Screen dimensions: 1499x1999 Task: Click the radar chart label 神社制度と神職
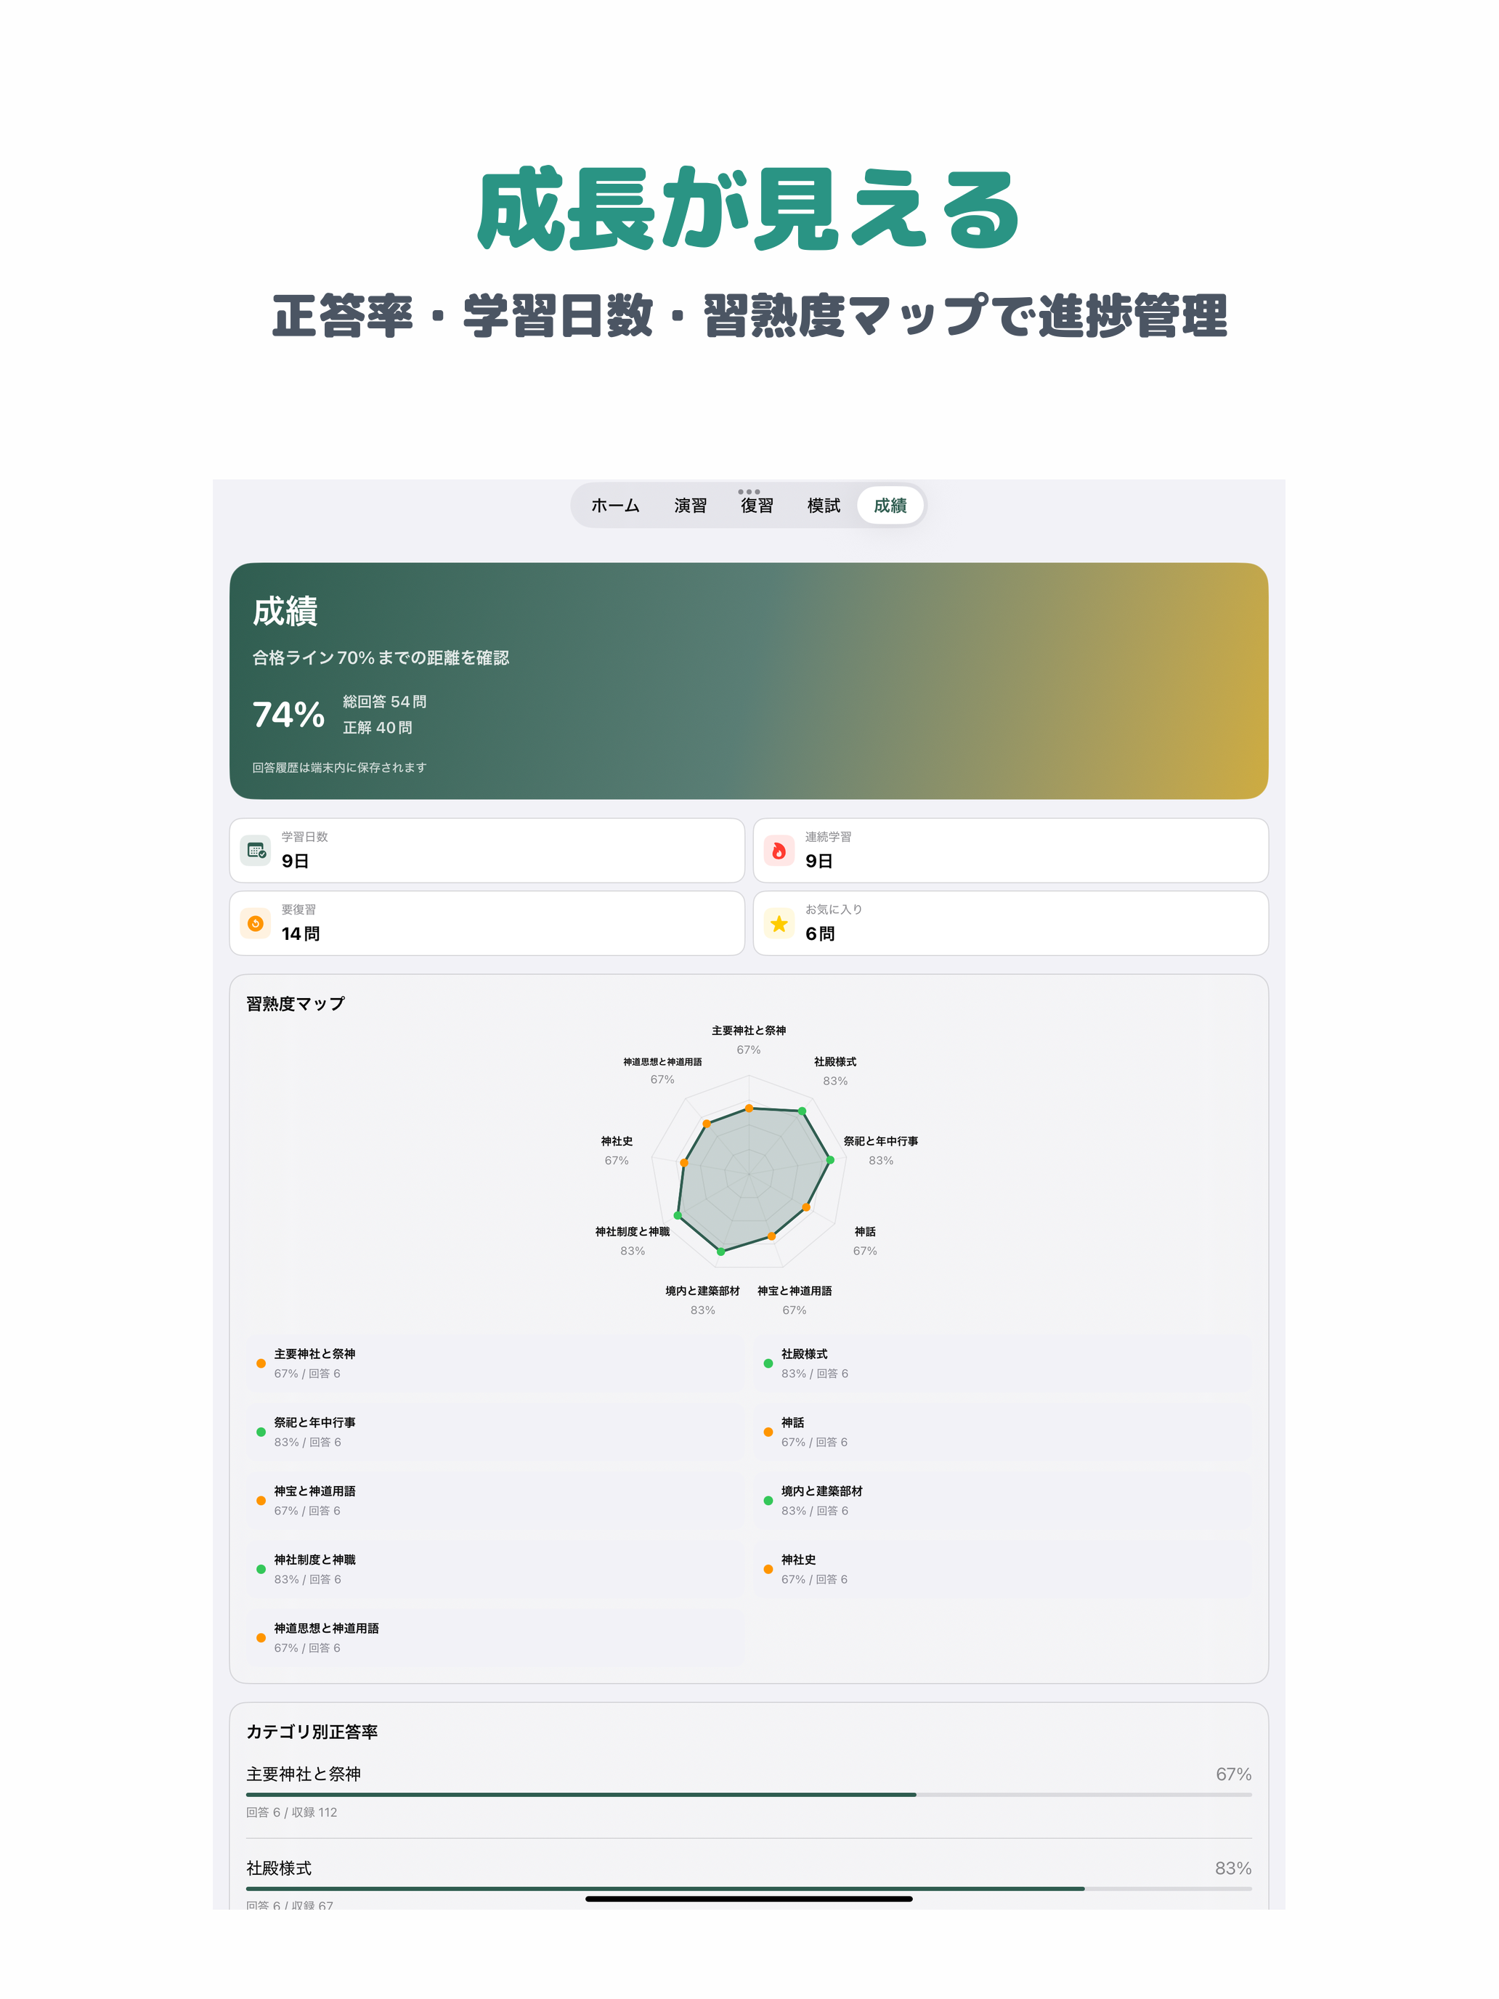[x=633, y=1232]
